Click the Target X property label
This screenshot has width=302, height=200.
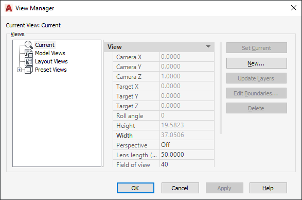click(127, 87)
